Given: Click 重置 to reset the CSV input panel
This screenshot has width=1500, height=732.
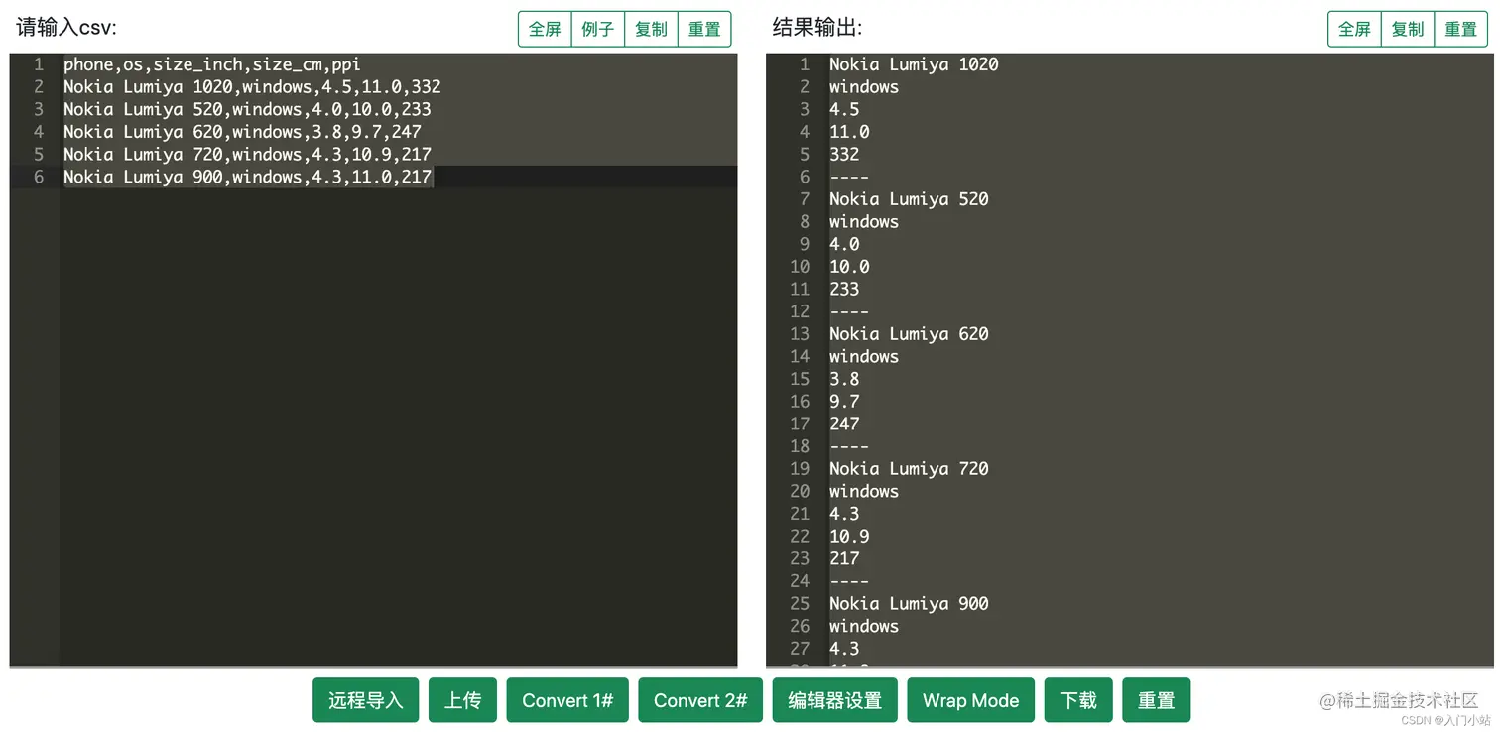Looking at the screenshot, I should click(704, 29).
